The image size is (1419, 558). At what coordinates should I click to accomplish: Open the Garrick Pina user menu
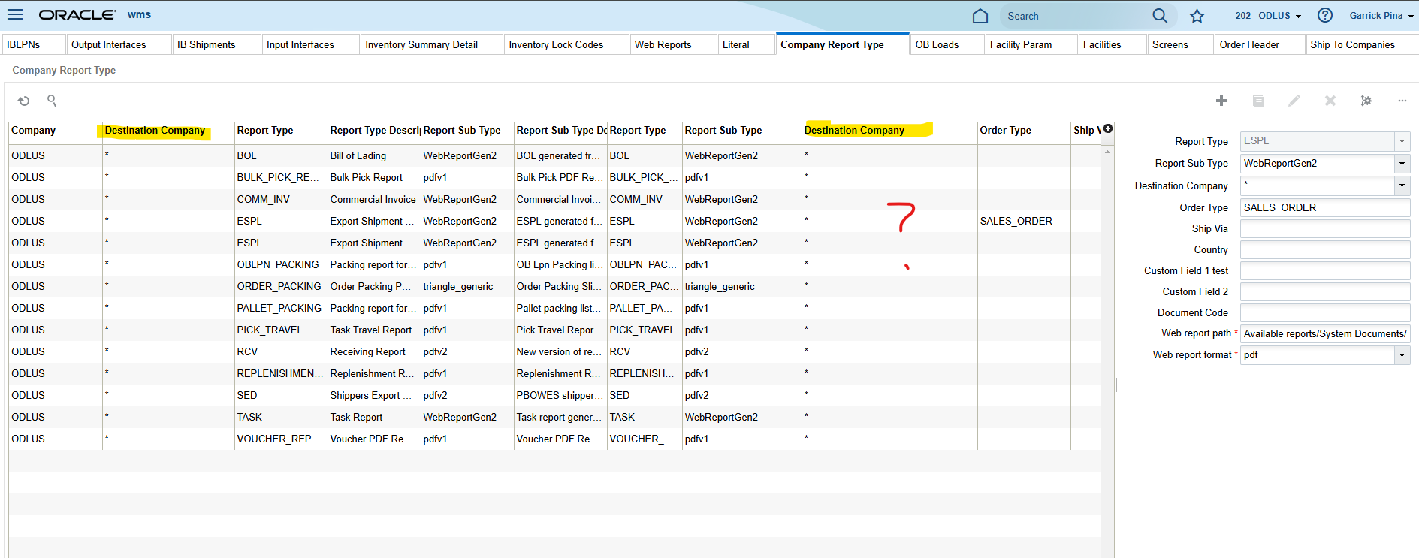pos(1381,15)
